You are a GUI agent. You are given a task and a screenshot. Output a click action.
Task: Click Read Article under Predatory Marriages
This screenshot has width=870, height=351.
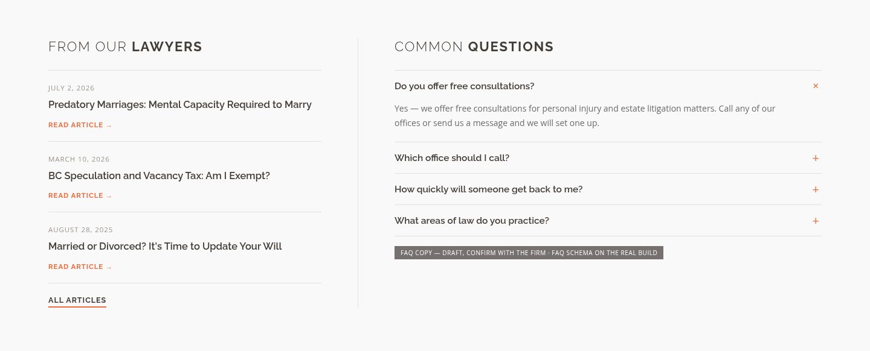(x=80, y=125)
